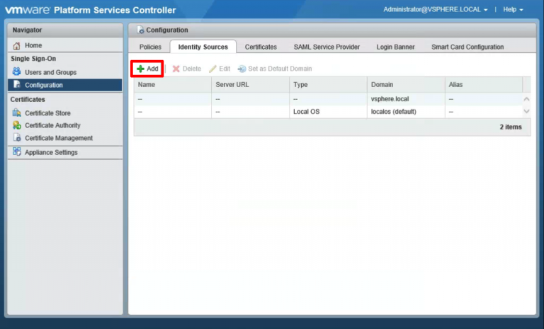Open the Login Banner tab
The width and height of the screenshot is (544, 329).
(x=395, y=47)
